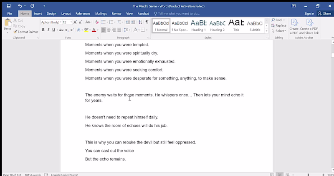334x176 pixels.
Task: Open the Acrobat tab
Action: pos(143,13)
